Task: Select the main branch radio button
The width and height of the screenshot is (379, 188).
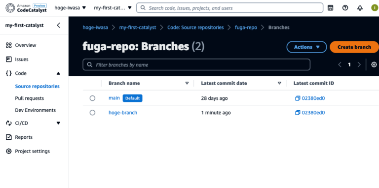Action: click(x=92, y=98)
